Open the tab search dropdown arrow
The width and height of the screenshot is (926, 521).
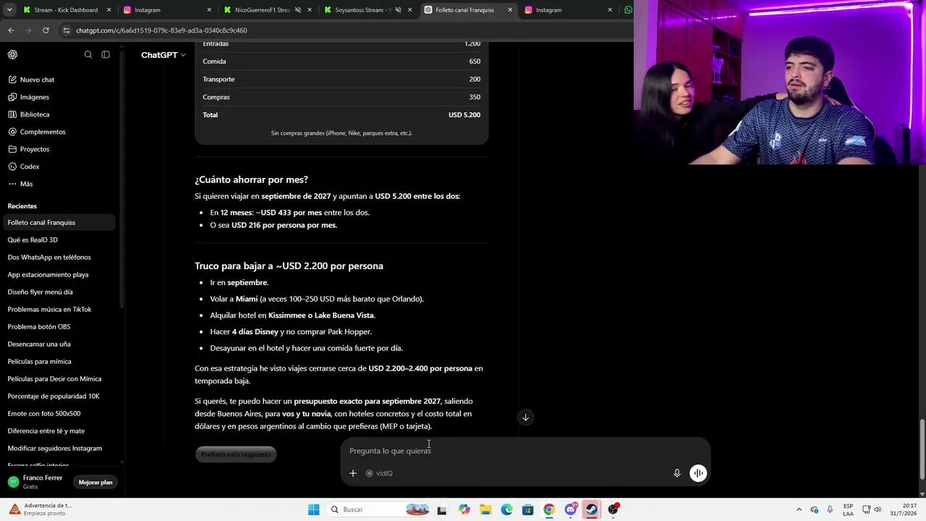pos(9,10)
